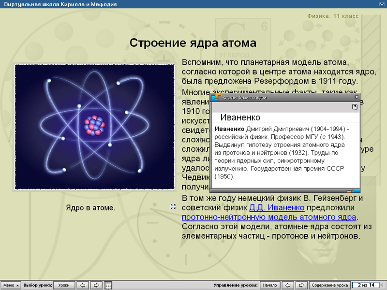Close the Статья Энциклопедии popup
This screenshot has width=387, height=290.
357,97
